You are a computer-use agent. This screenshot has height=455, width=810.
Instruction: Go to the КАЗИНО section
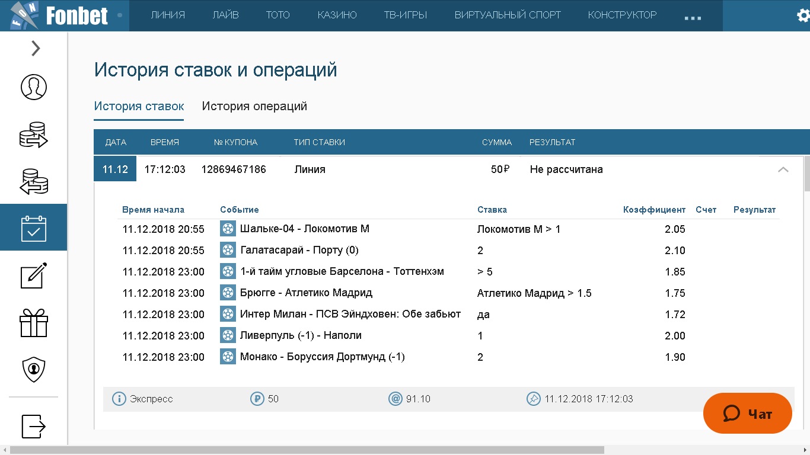pos(337,15)
